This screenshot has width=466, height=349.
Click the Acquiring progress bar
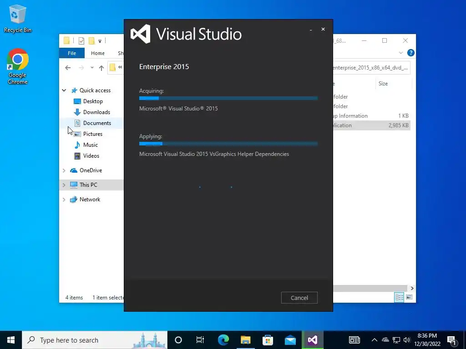coord(228,98)
